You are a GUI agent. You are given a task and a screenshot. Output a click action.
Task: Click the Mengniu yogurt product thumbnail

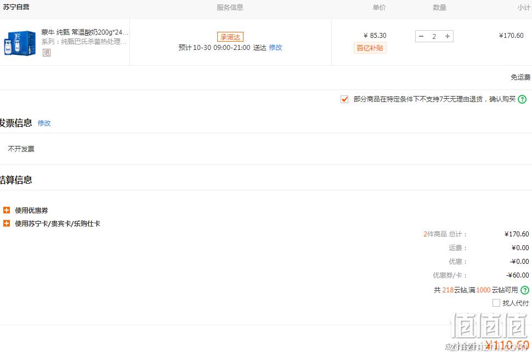click(x=20, y=43)
